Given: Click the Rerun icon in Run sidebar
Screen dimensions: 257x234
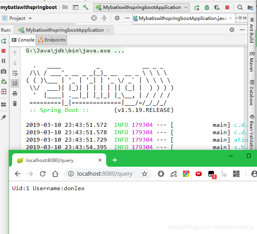Looking at the screenshot, I should click(4, 41).
